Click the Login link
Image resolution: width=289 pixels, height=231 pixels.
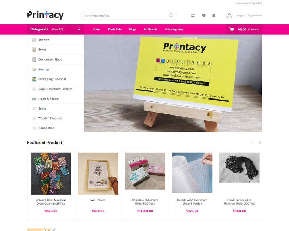(x=240, y=16)
